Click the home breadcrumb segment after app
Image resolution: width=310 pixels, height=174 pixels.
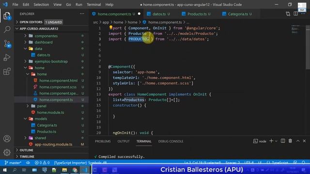tap(118, 22)
